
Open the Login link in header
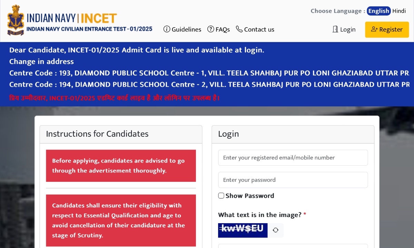coord(347,30)
